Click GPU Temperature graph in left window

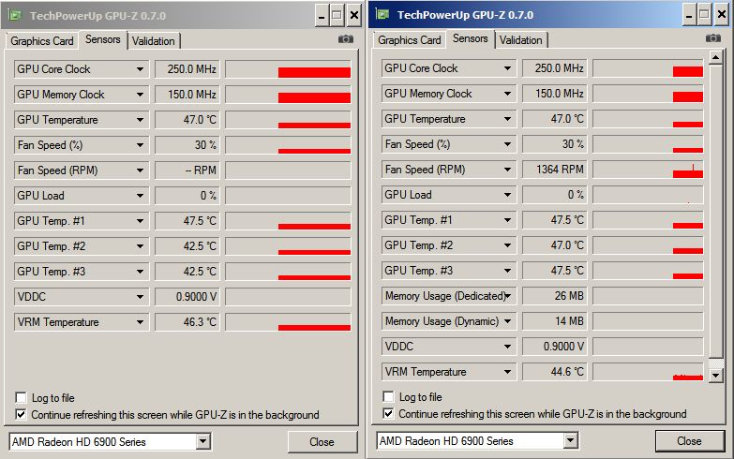click(x=288, y=120)
